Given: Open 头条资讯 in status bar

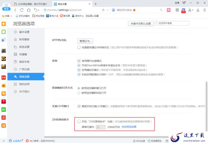Looking at the screenshot, I should (x=16, y=141).
